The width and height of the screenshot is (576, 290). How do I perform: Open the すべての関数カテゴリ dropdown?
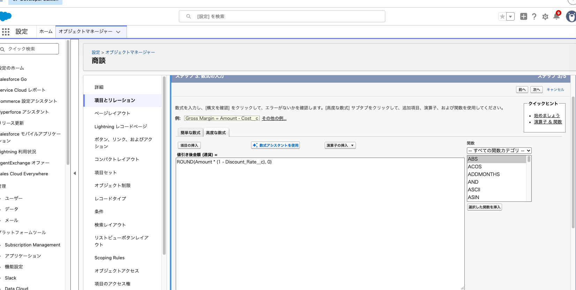click(x=499, y=151)
